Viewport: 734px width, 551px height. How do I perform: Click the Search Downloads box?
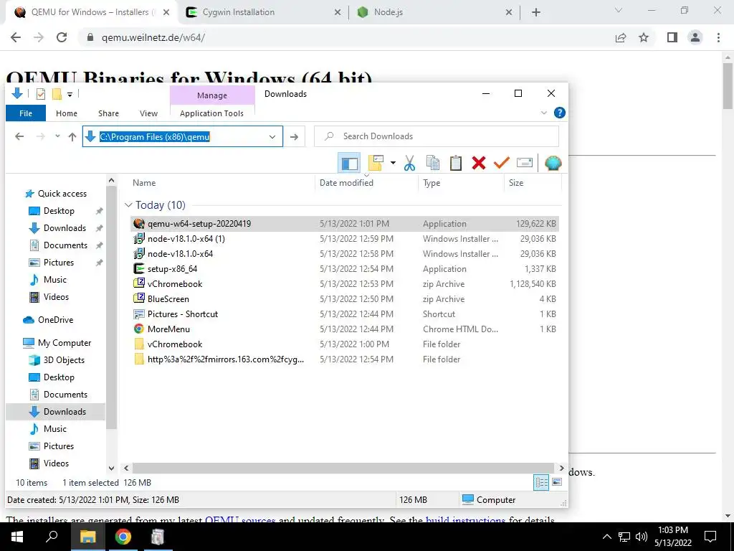click(x=437, y=136)
